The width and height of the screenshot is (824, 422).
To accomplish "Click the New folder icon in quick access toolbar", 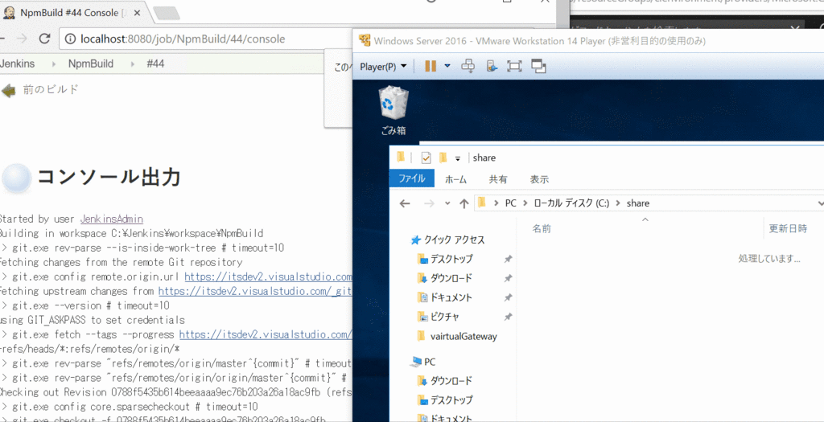I will (443, 157).
